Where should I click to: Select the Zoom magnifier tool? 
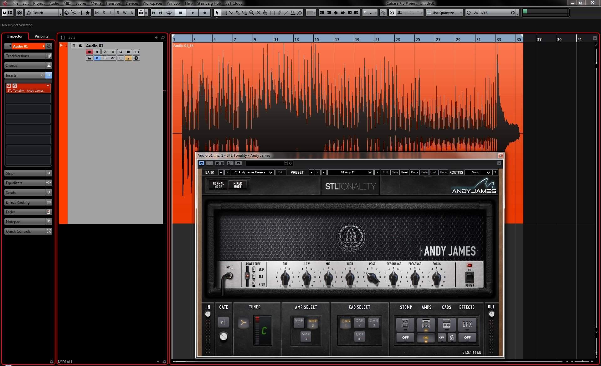(251, 13)
